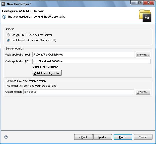Select Use Internet Information Services (IIS)
The height and width of the screenshot is (144, 156).
(x=8, y=40)
